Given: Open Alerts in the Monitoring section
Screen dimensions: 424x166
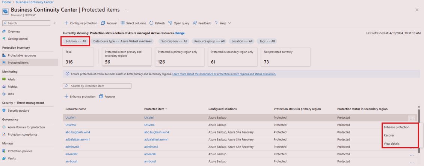Looking at the screenshot, I should pos(12,79).
